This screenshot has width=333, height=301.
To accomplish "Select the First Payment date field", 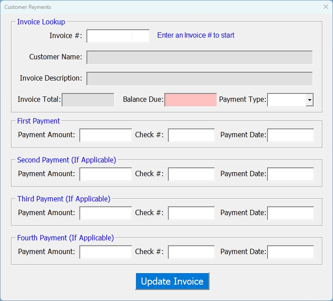I will 290,135.
